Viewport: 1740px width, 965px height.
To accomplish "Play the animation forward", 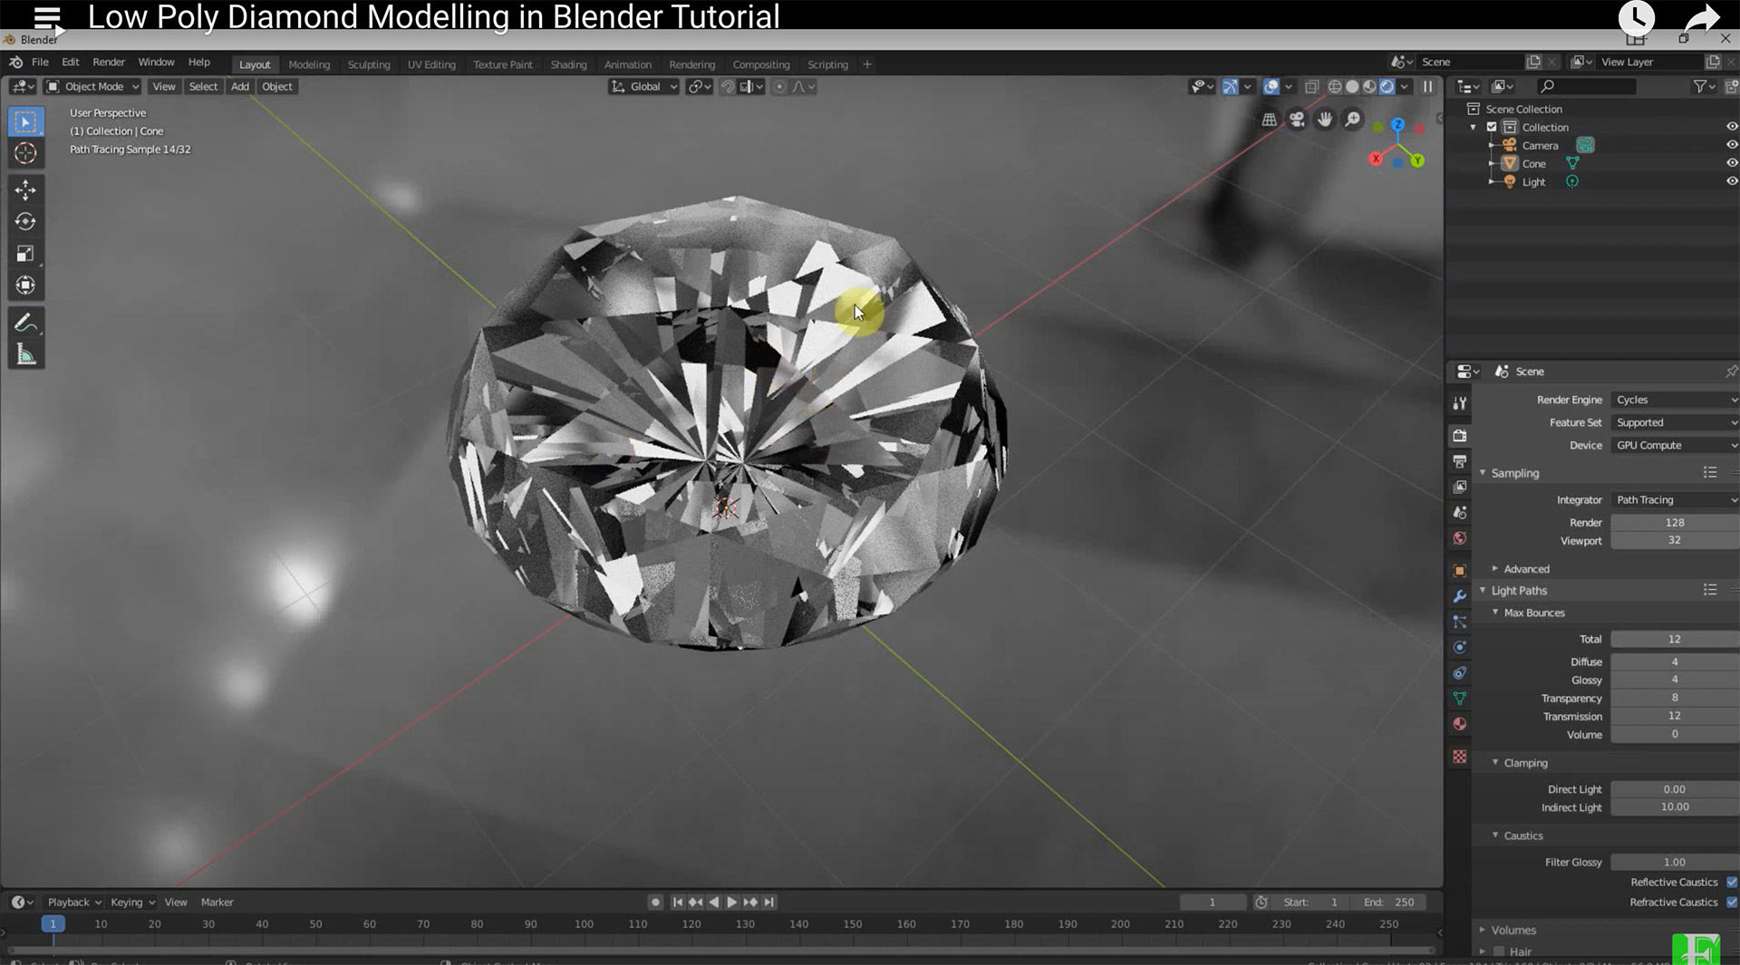I will [731, 902].
